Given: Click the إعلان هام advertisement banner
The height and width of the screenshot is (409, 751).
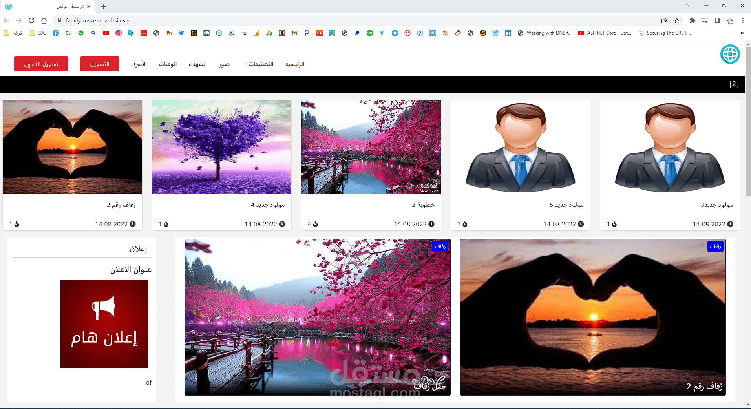Looking at the screenshot, I should (x=104, y=324).
